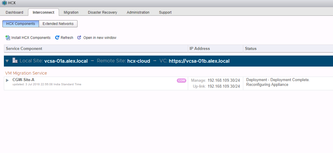Switch to the Dashboard tab
This screenshot has height=153, width=333.
[14, 12]
